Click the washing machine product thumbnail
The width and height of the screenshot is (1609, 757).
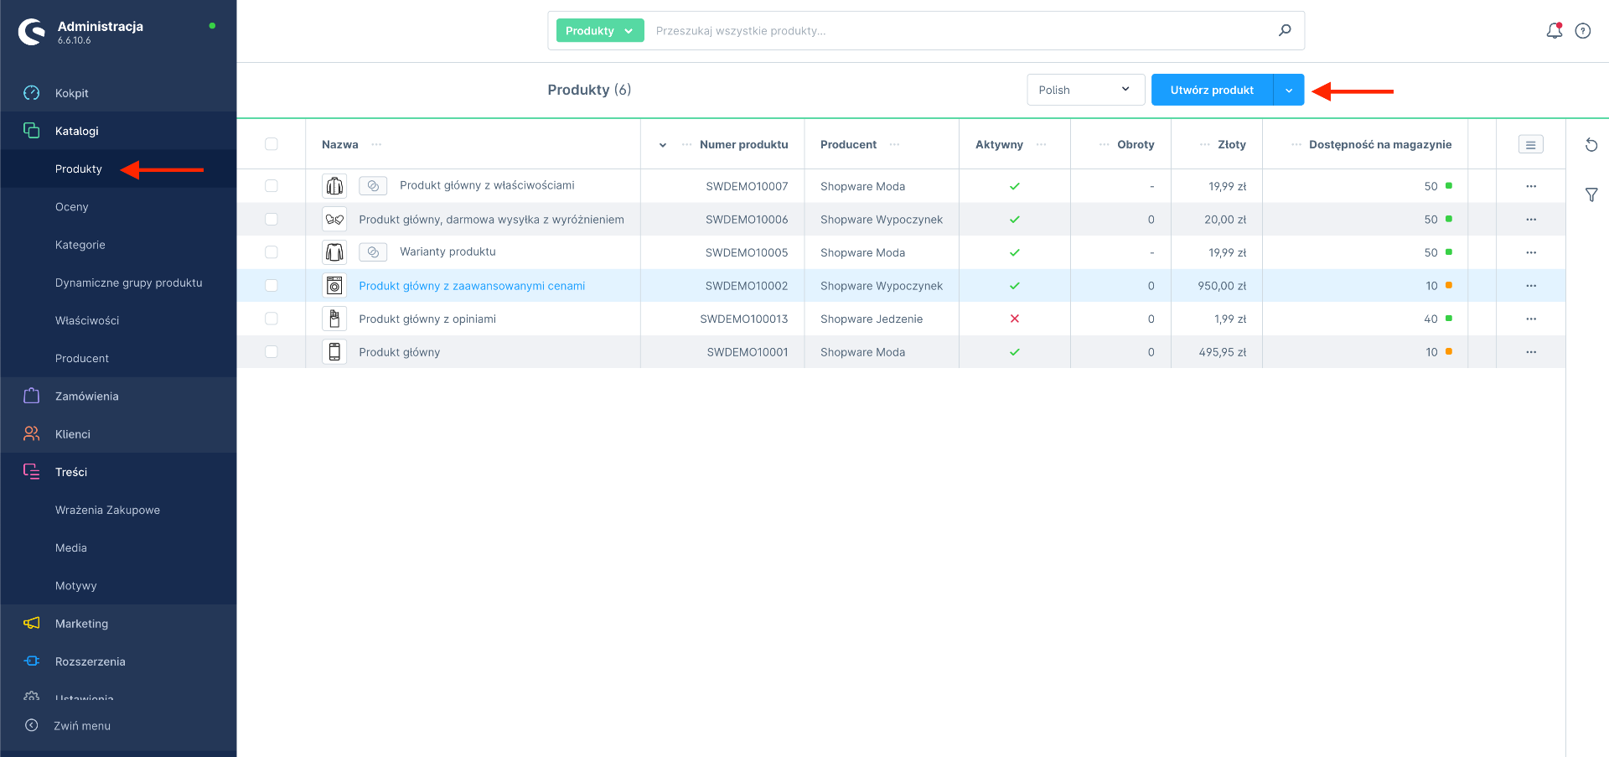pyautogui.click(x=334, y=286)
